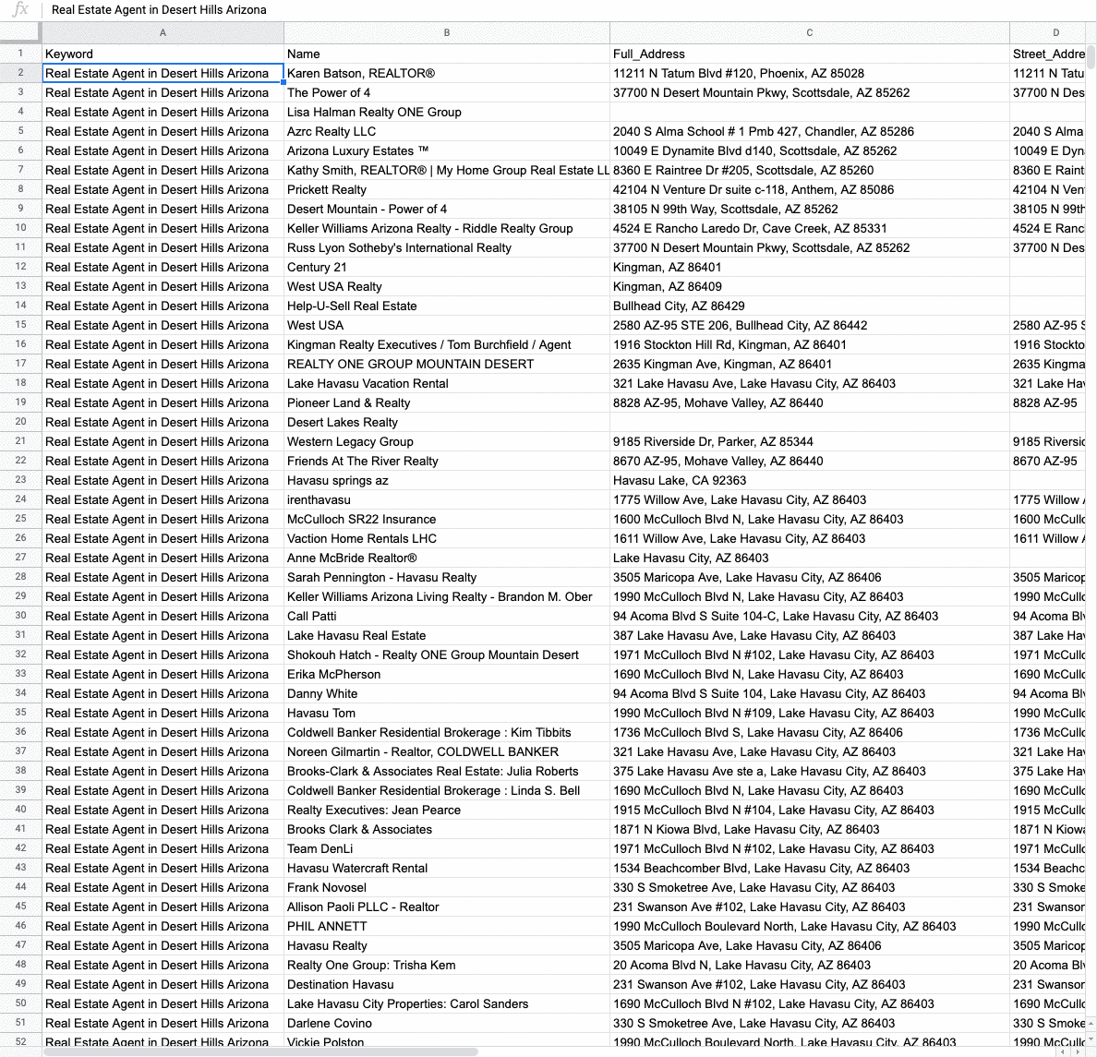Select 'Erika McPherson' cell
Screen dimensions: 1097x1057
click(x=447, y=674)
